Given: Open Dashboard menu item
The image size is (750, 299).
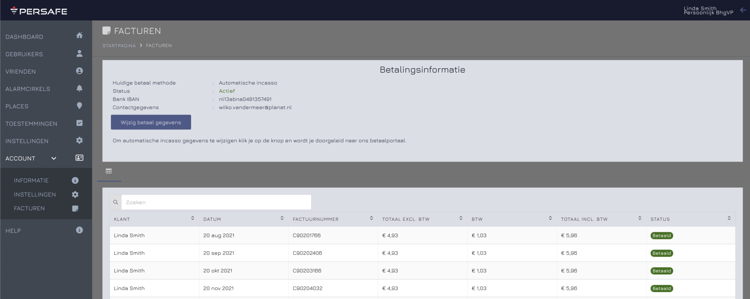Looking at the screenshot, I should coord(24,37).
